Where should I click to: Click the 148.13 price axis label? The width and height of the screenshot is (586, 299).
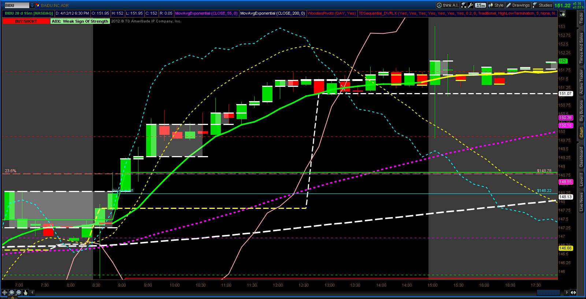click(565, 197)
